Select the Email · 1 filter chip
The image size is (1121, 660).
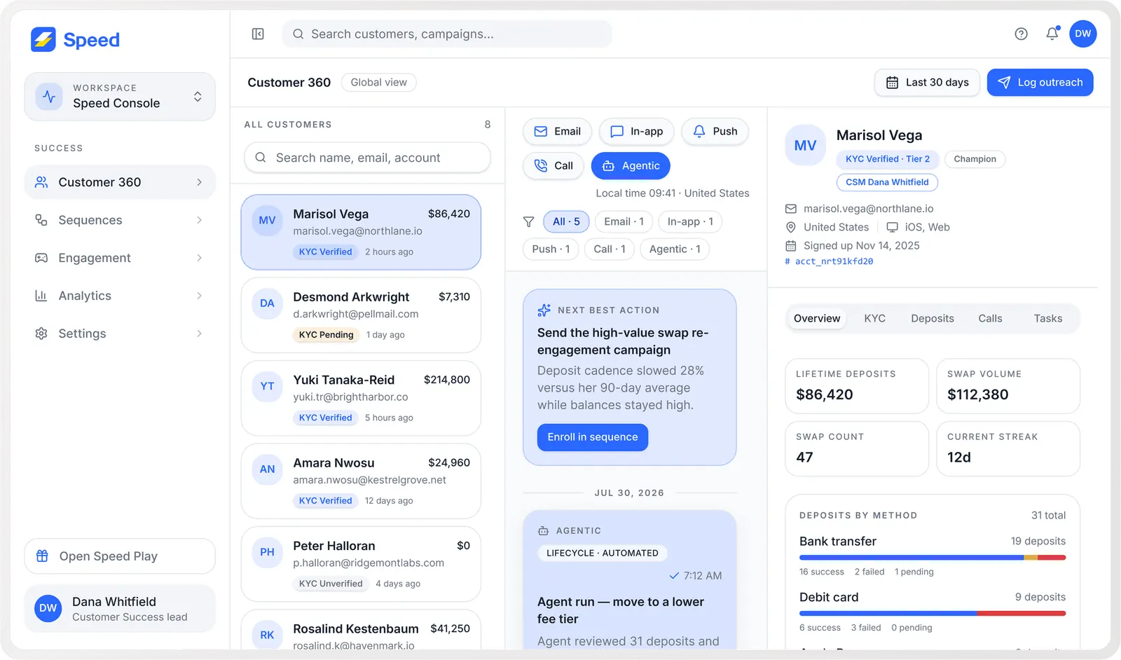pyautogui.click(x=624, y=222)
